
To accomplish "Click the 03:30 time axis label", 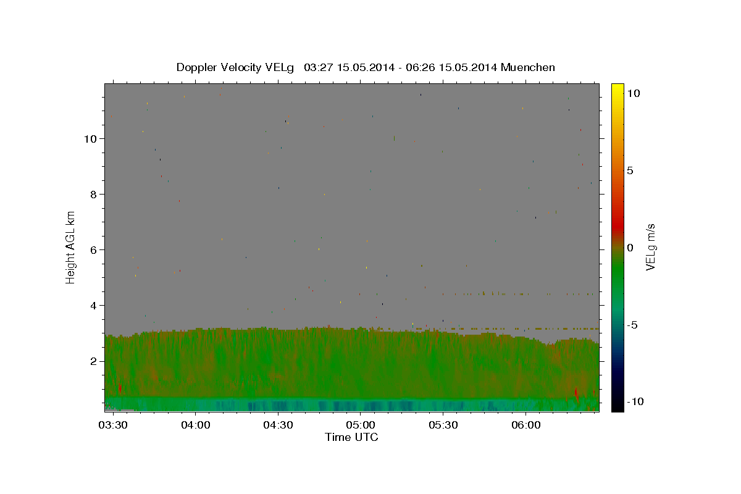I will click(x=113, y=425).
